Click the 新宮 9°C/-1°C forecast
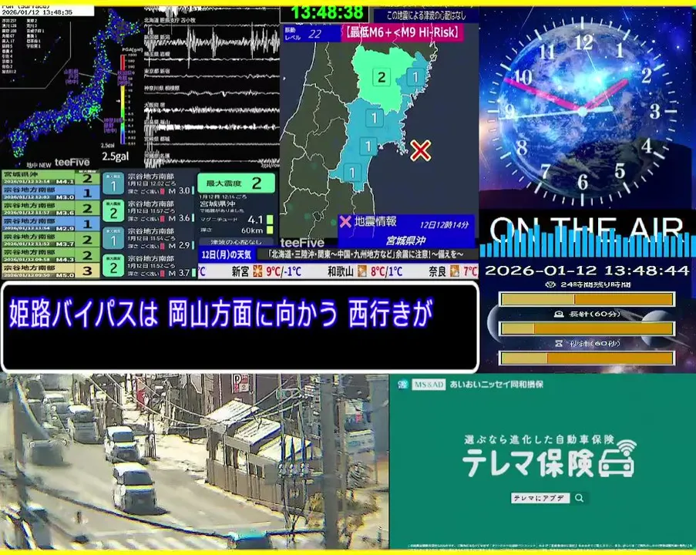 (x=267, y=271)
